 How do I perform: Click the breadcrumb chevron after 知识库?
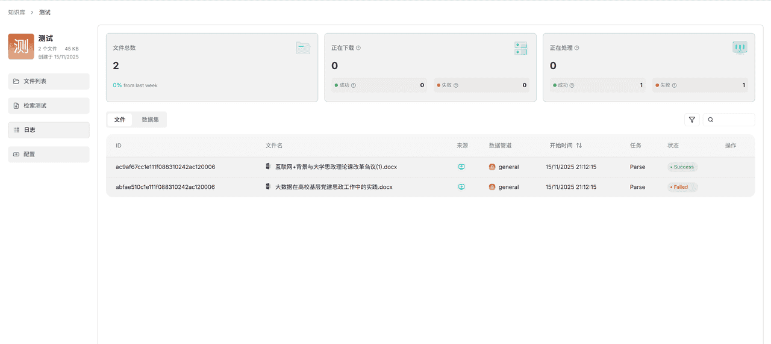tap(32, 12)
